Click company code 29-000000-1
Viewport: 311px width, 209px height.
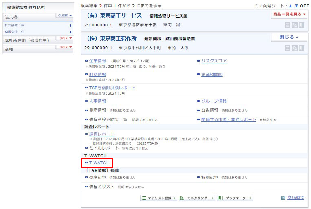[x=98, y=48]
